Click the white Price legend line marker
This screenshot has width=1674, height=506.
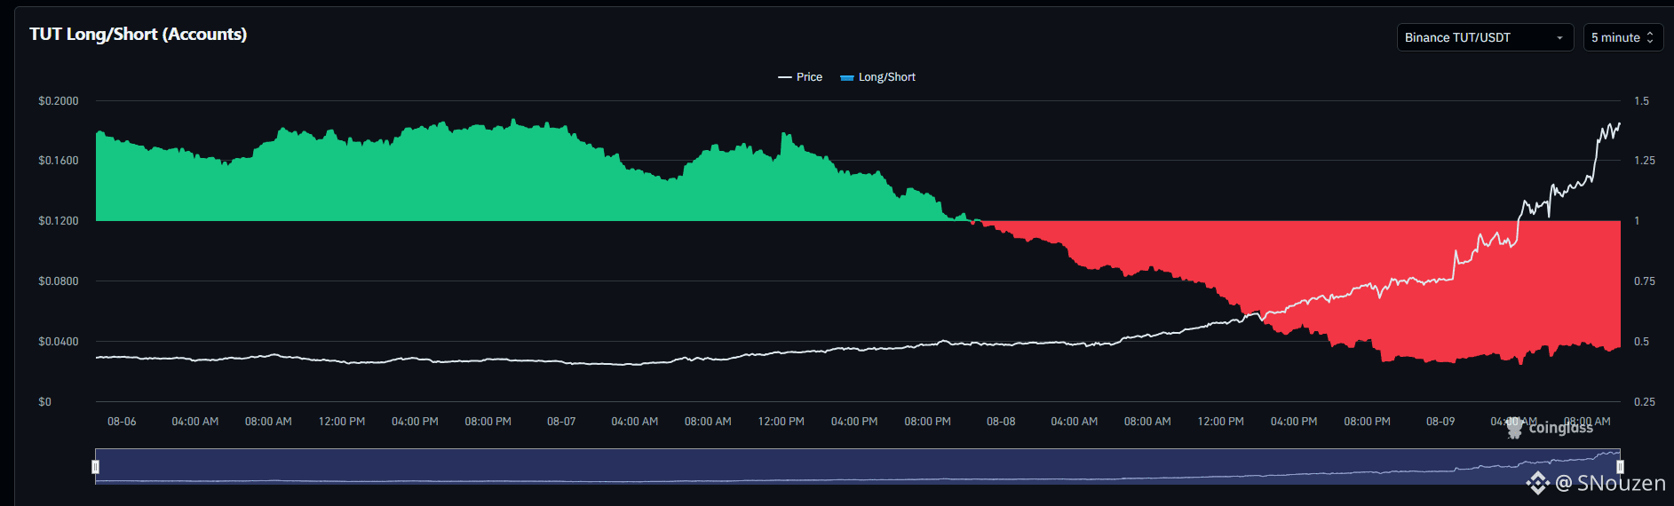[x=784, y=77]
